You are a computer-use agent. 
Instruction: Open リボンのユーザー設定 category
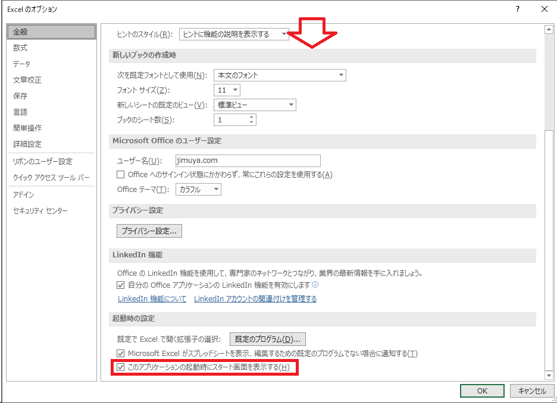point(52,162)
